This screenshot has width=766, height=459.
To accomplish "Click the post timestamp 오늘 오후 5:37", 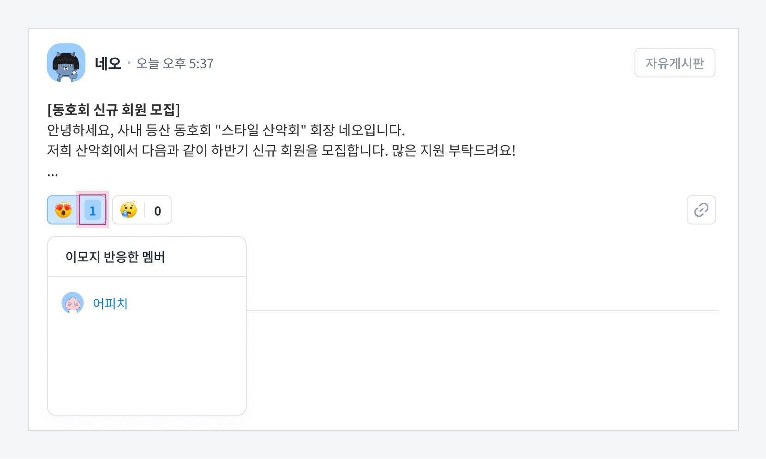I will pyautogui.click(x=175, y=63).
